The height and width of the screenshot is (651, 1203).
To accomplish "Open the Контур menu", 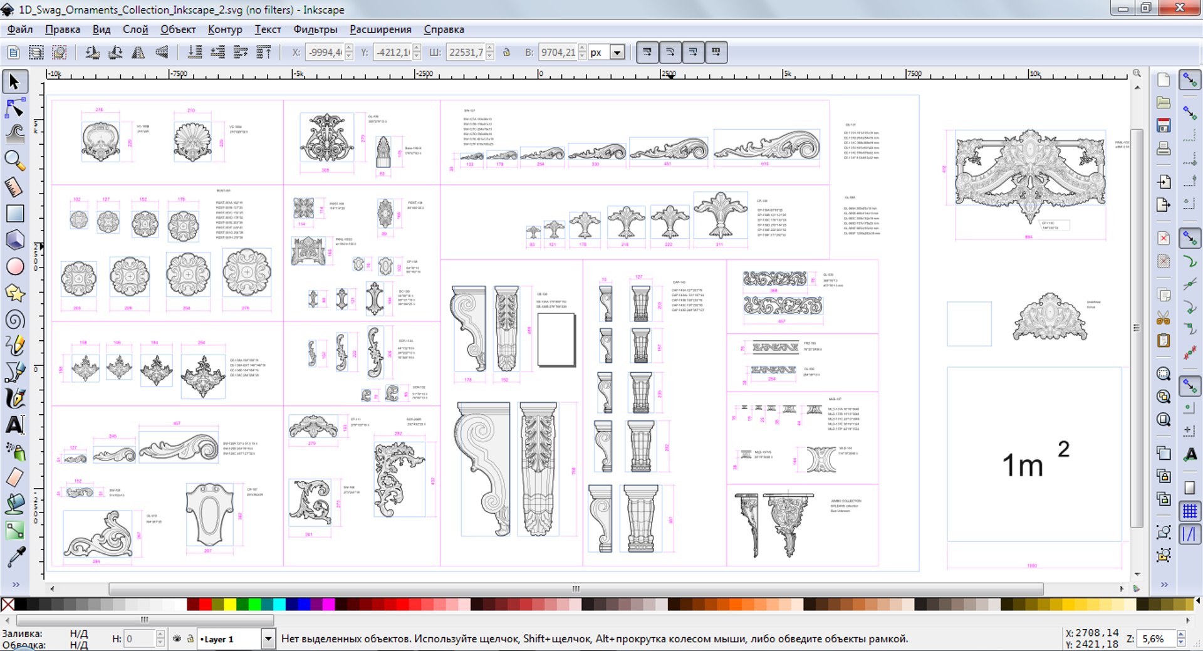I will point(225,29).
